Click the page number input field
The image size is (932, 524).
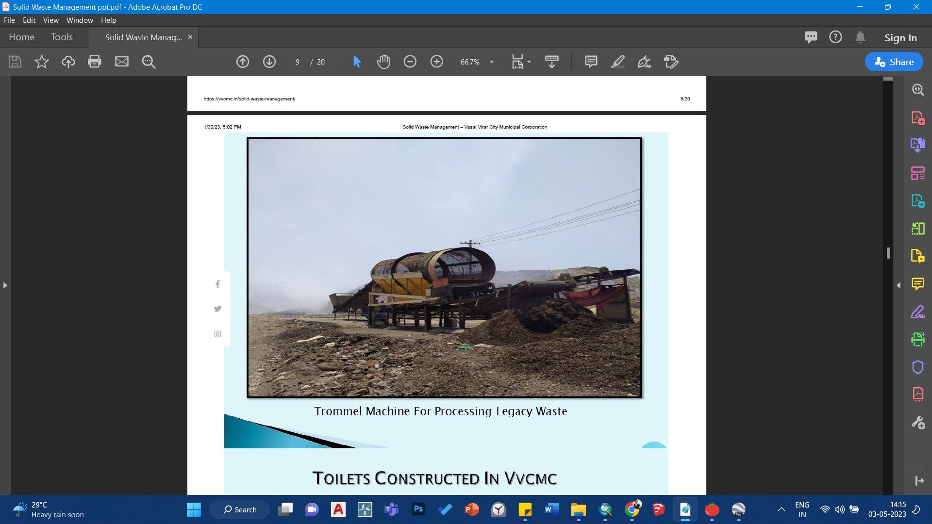tap(297, 62)
